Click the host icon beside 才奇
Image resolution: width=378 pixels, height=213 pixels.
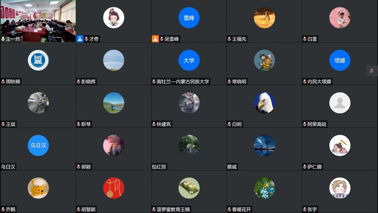click(80, 39)
